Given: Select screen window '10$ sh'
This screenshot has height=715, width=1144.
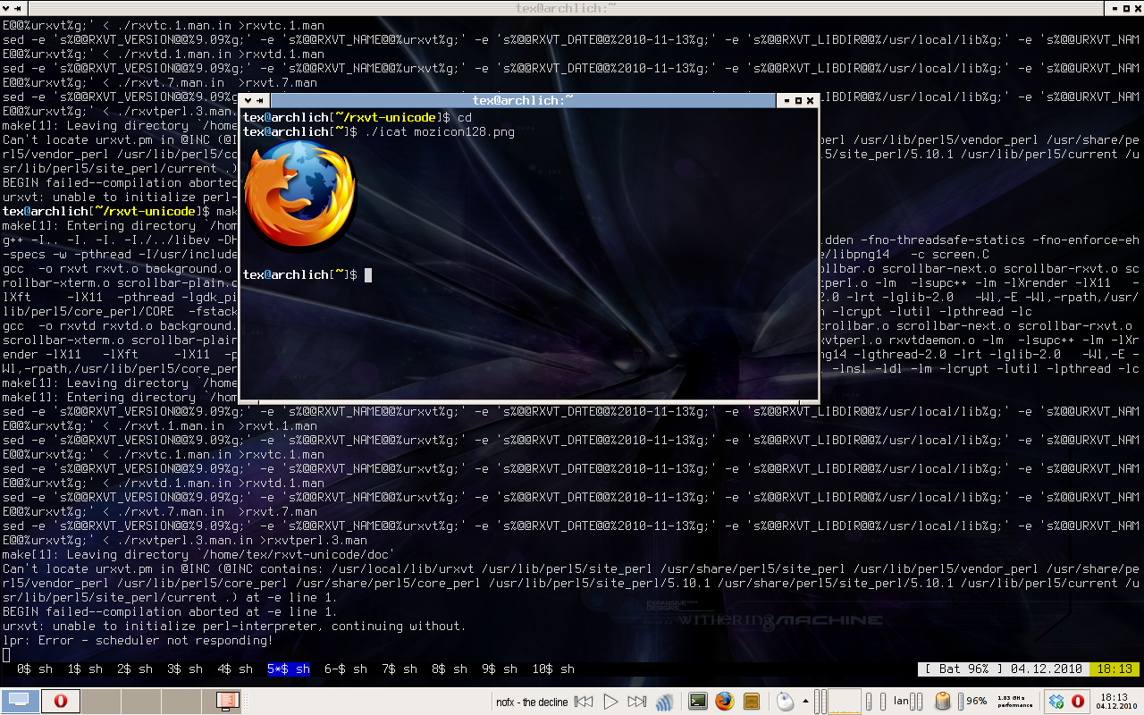Looking at the screenshot, I should point(553,669).
